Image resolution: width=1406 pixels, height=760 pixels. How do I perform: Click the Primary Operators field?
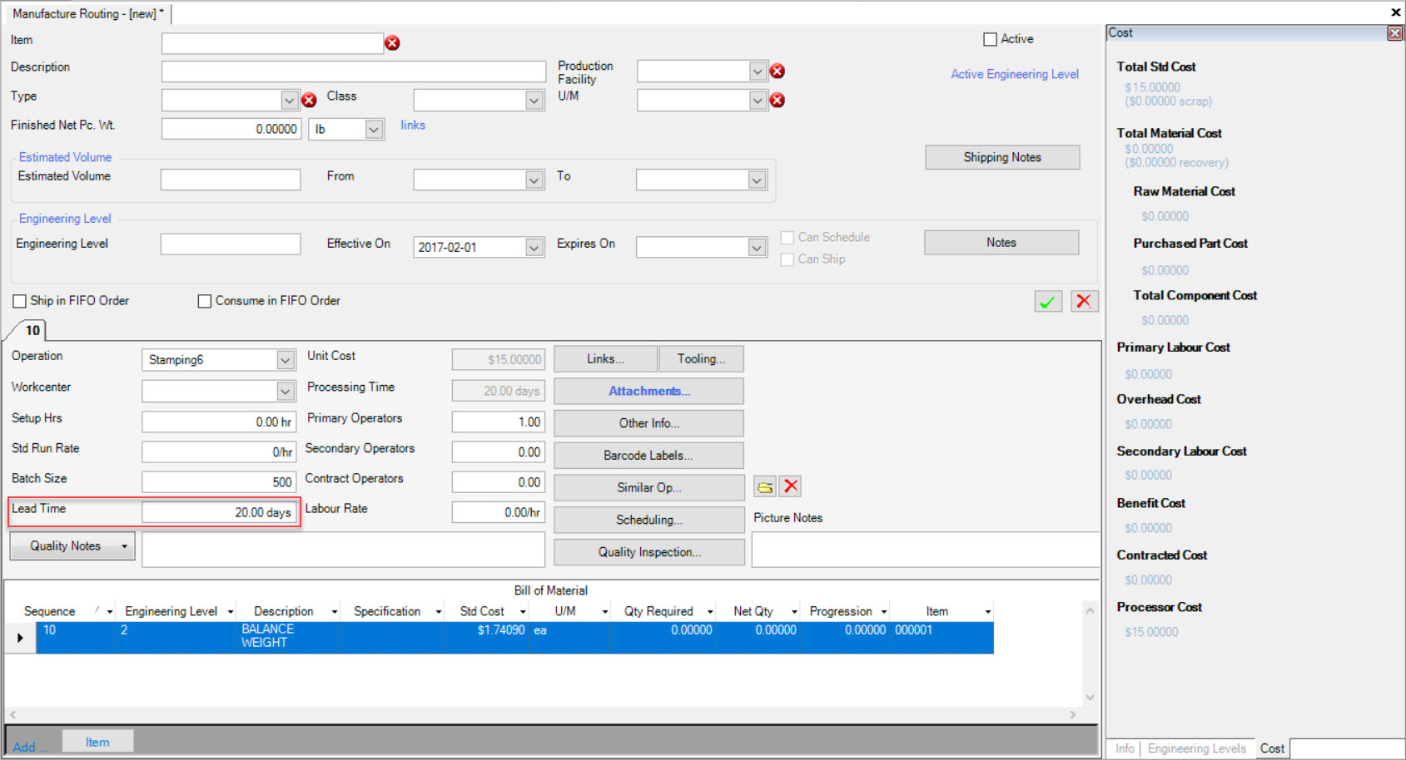click(499, 422)
